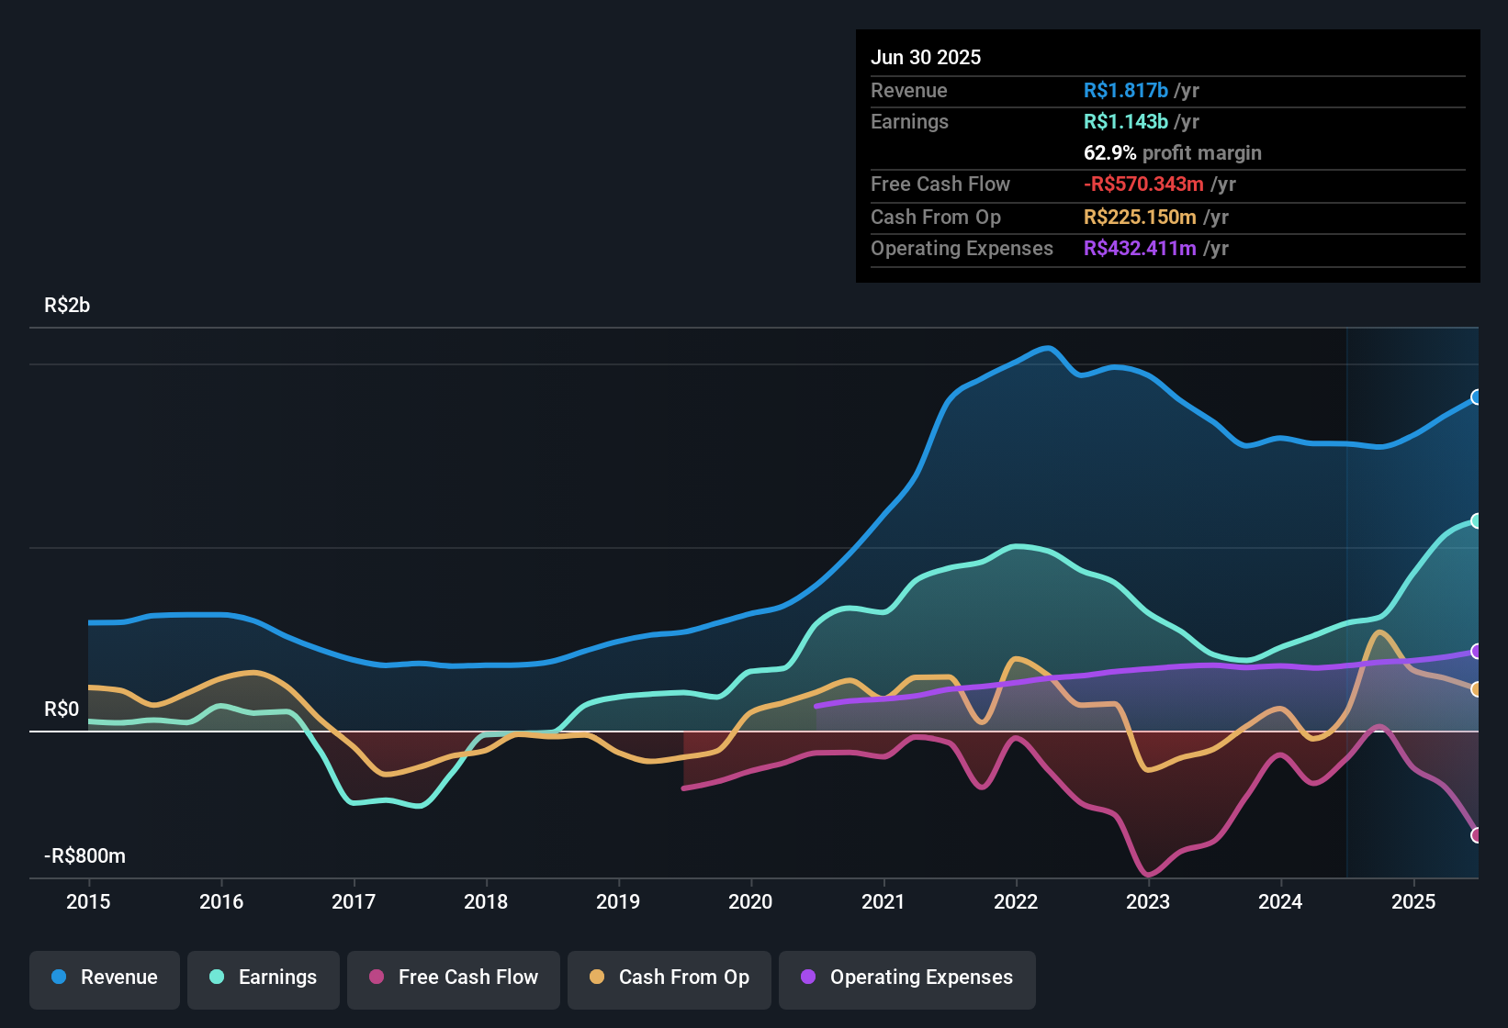Click the orange Cash From Op dot
The width and height of the screenshot is (1508, 1028).
pos(596,978)
